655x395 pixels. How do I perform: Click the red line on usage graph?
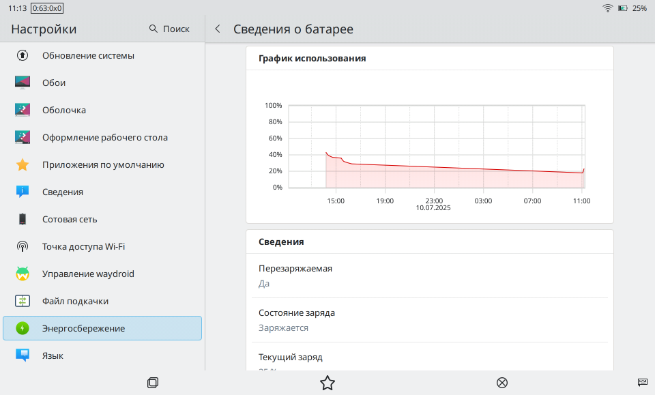pyautogui.click(x=437, y=167)
